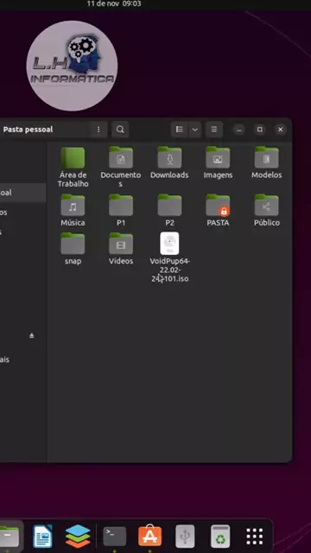Open the Público folder
Image resolution: width=311 pixels, height=553 pixels.
(x=267, y=211)
